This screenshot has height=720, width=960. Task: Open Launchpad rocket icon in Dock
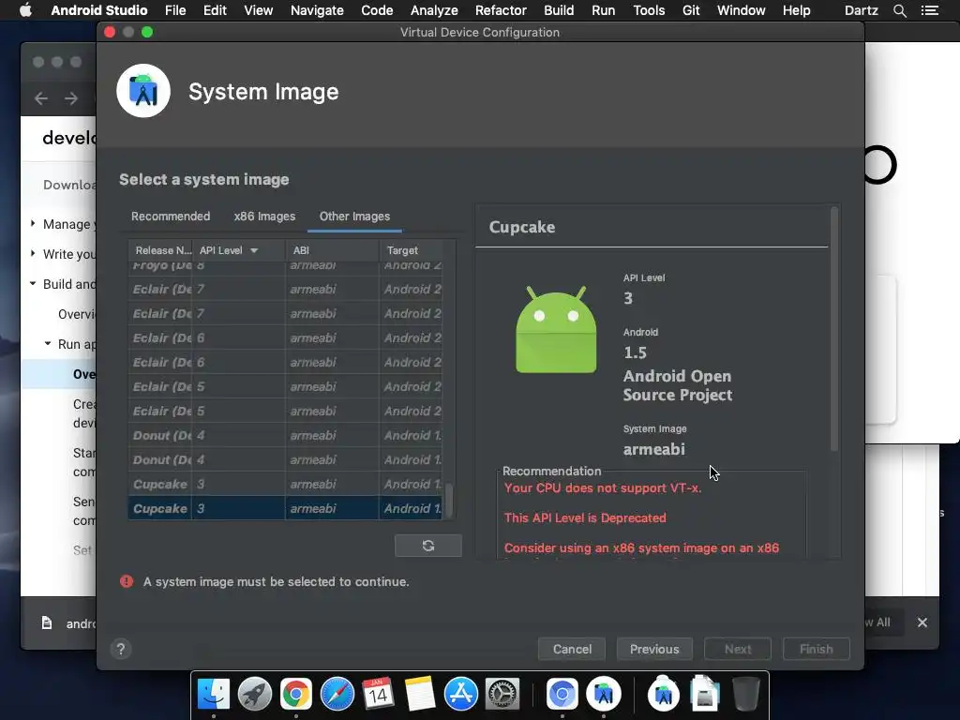[255, 695]
